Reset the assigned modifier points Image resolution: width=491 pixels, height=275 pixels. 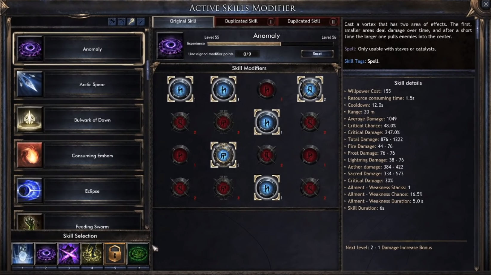click(317, 54)
